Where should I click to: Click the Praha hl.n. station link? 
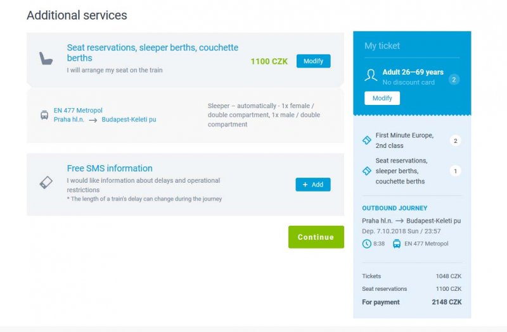(69, 120)
